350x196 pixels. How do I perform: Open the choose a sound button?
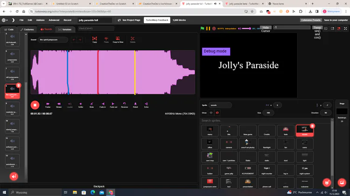(x=14, y=176)
